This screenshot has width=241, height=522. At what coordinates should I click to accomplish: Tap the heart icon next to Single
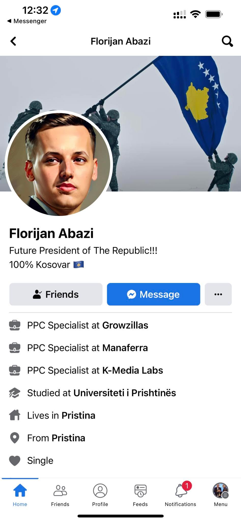[x=15, y=461]
